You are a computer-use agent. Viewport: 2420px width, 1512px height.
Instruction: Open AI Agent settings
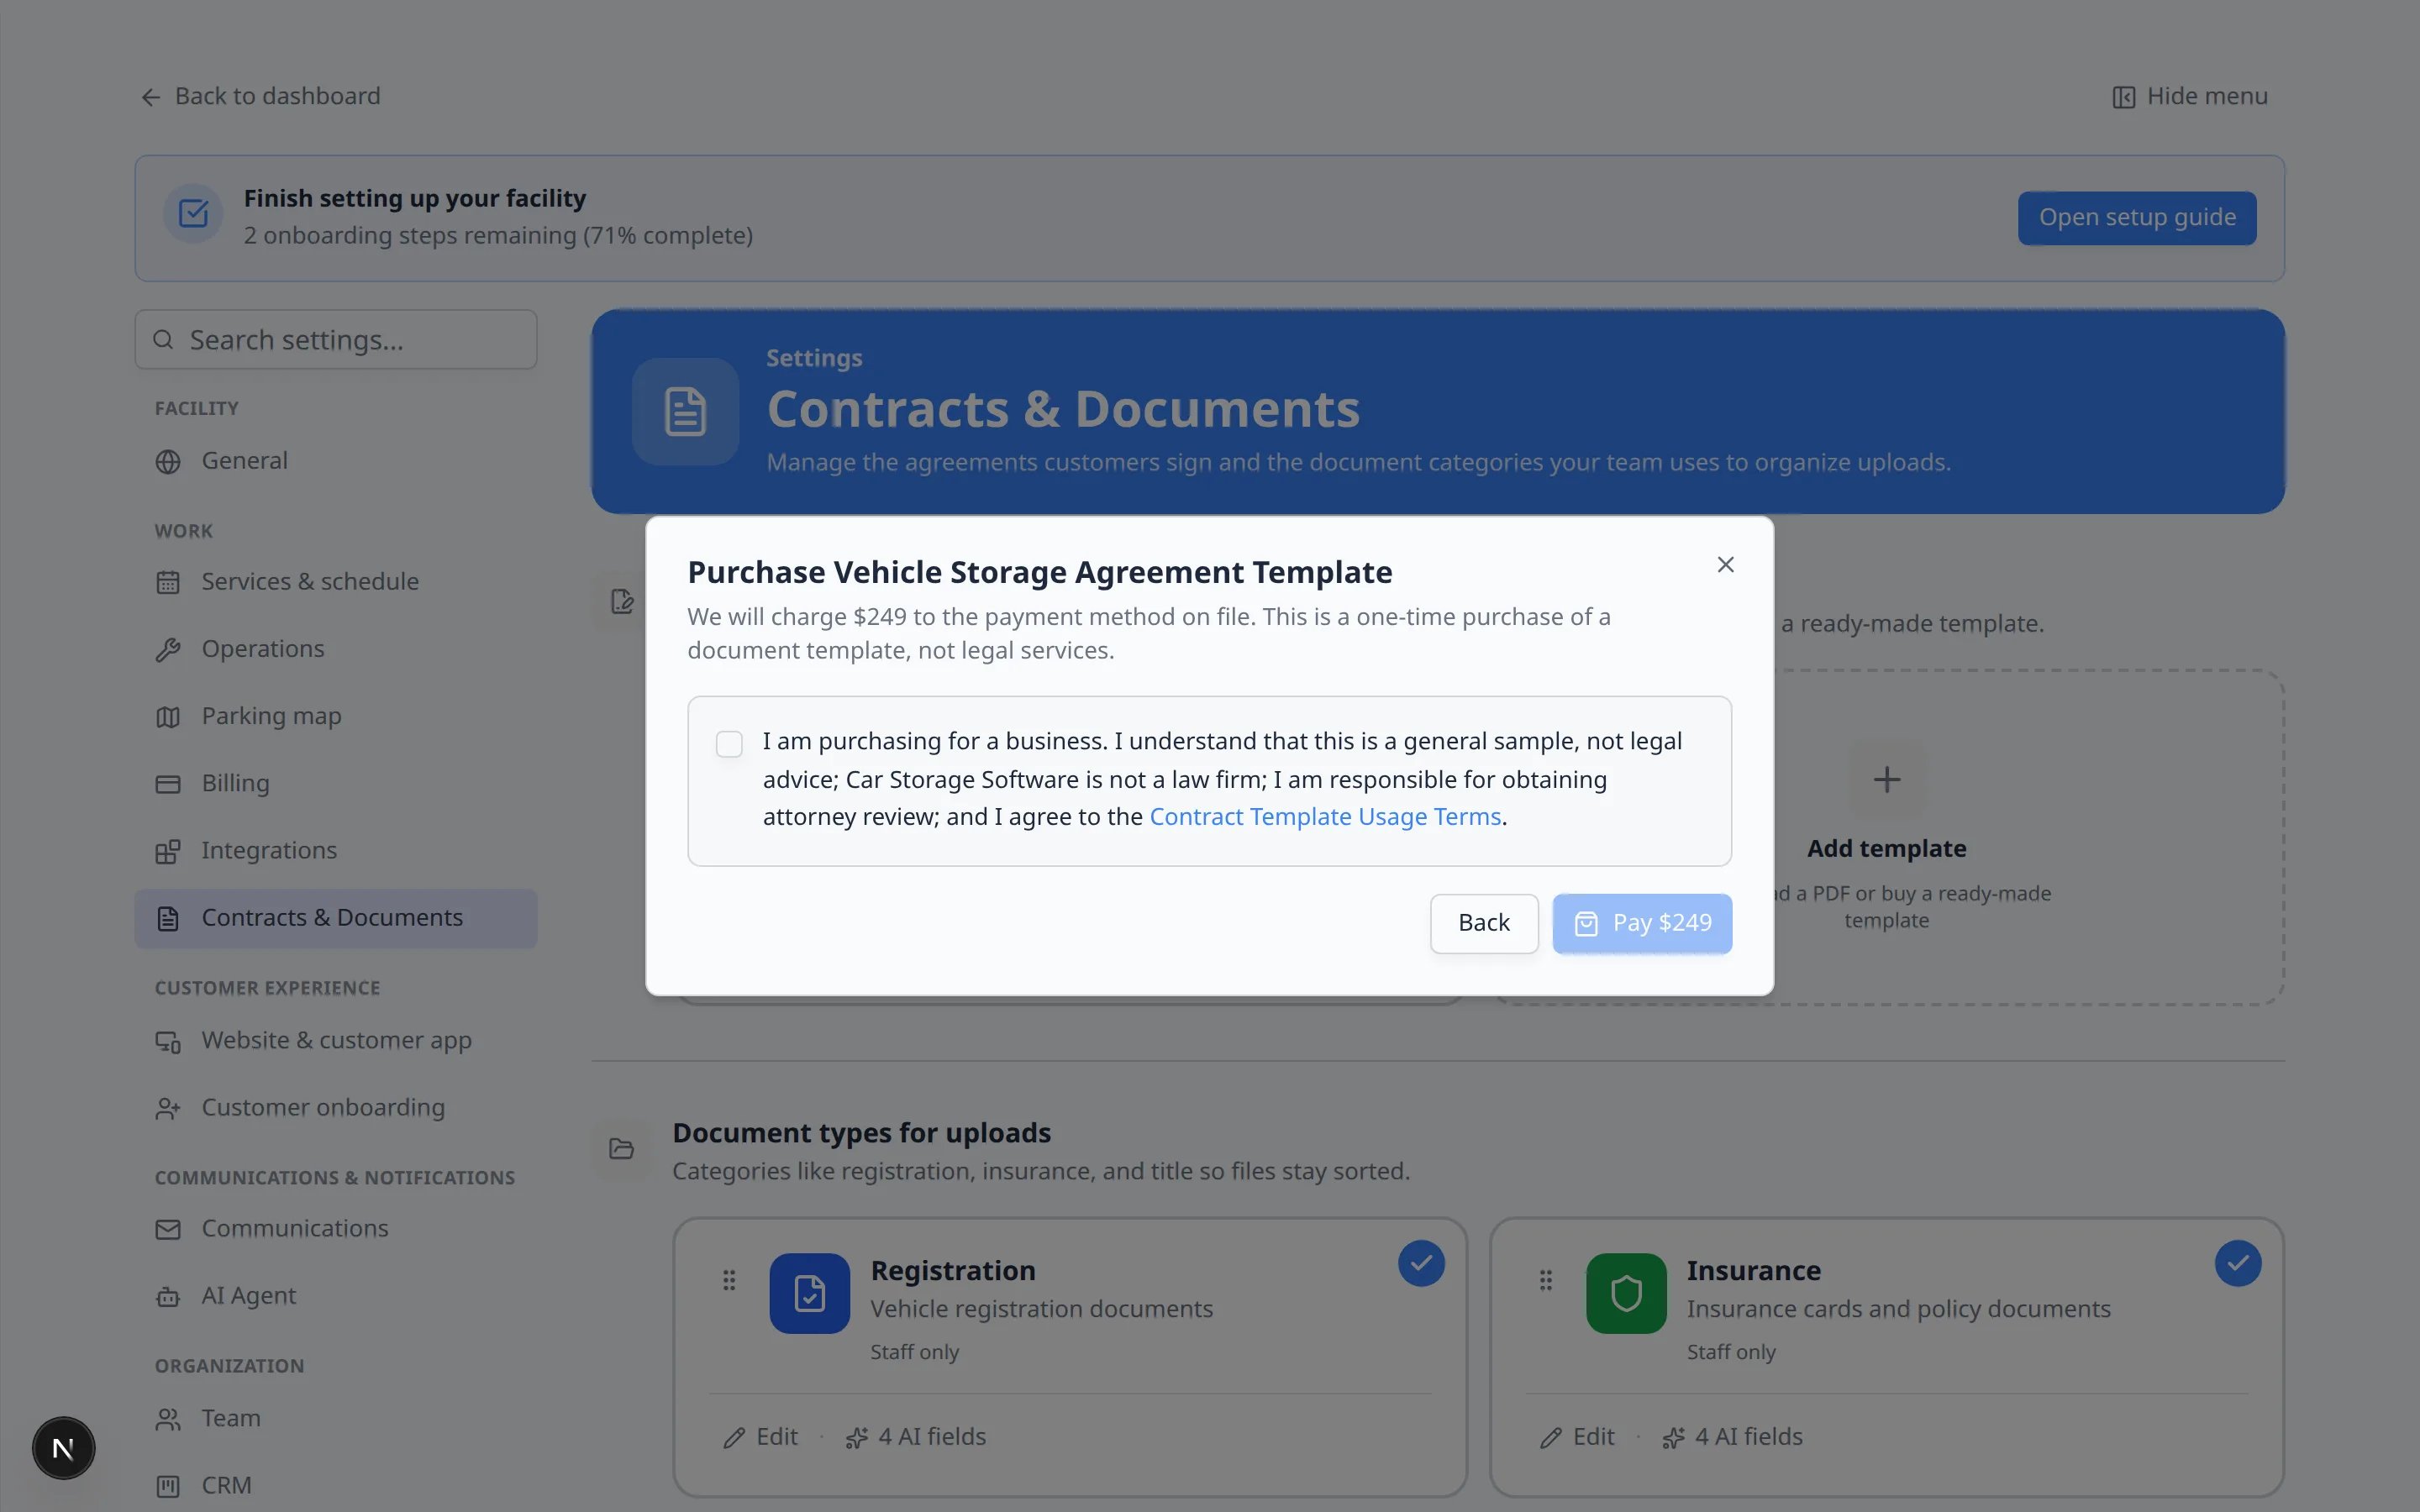(336, 1296)
